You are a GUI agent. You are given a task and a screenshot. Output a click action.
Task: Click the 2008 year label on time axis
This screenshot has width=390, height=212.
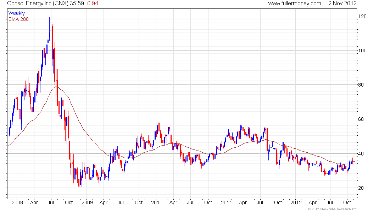click(x=17, y=202)
